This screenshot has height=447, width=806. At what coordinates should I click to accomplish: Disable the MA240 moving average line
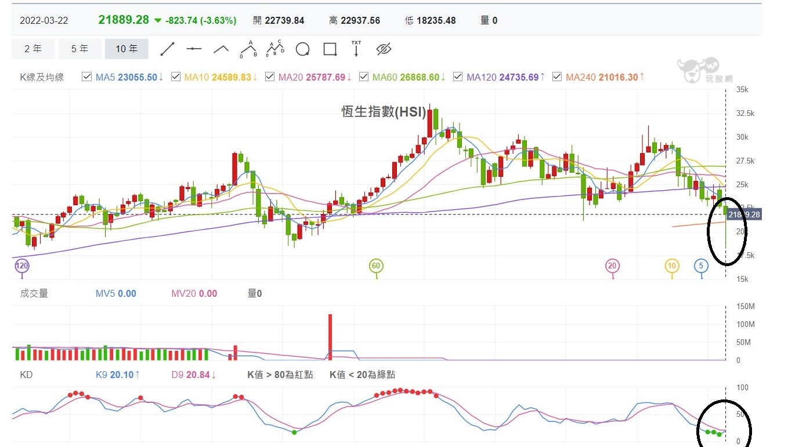pyautogui.click(x=557, y=77)
